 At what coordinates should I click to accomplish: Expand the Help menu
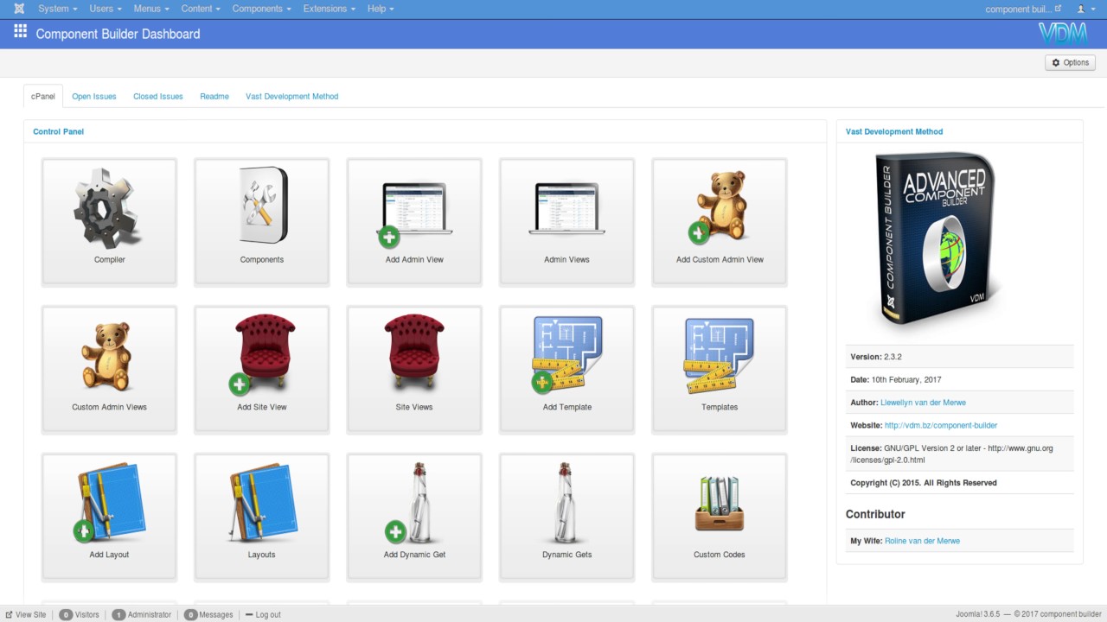[381, 9]
